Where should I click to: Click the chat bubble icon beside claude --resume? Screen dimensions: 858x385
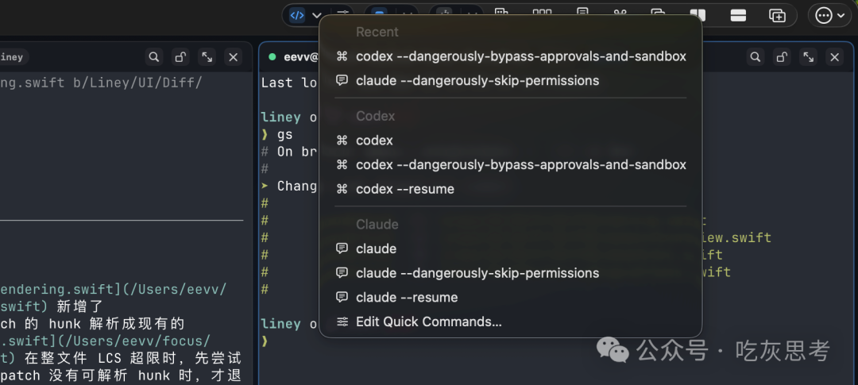(x=342, y=297)
